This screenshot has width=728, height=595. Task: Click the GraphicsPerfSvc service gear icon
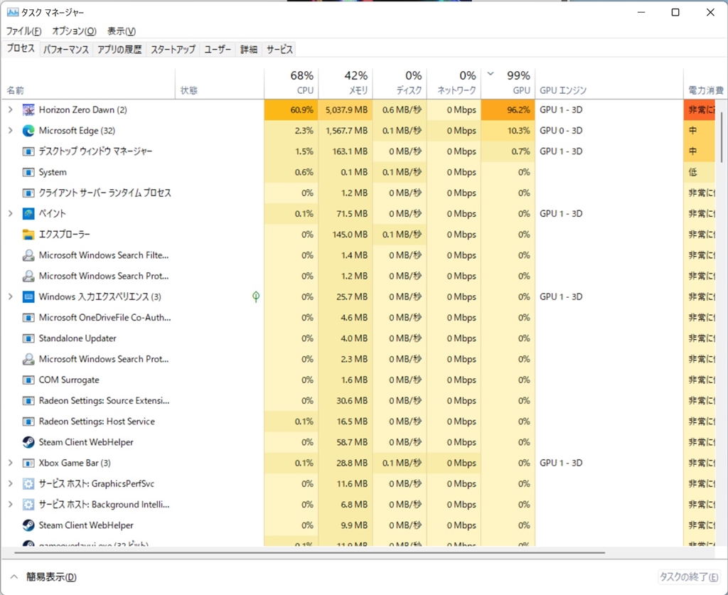pyautogui.click(x=28, y=484)
